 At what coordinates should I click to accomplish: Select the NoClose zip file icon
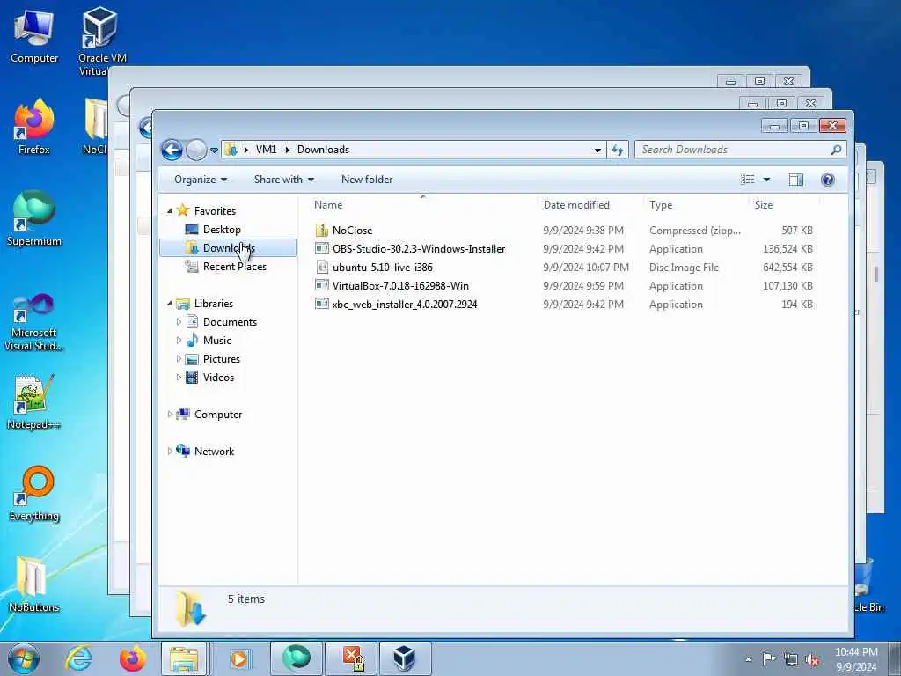[322, 230]
